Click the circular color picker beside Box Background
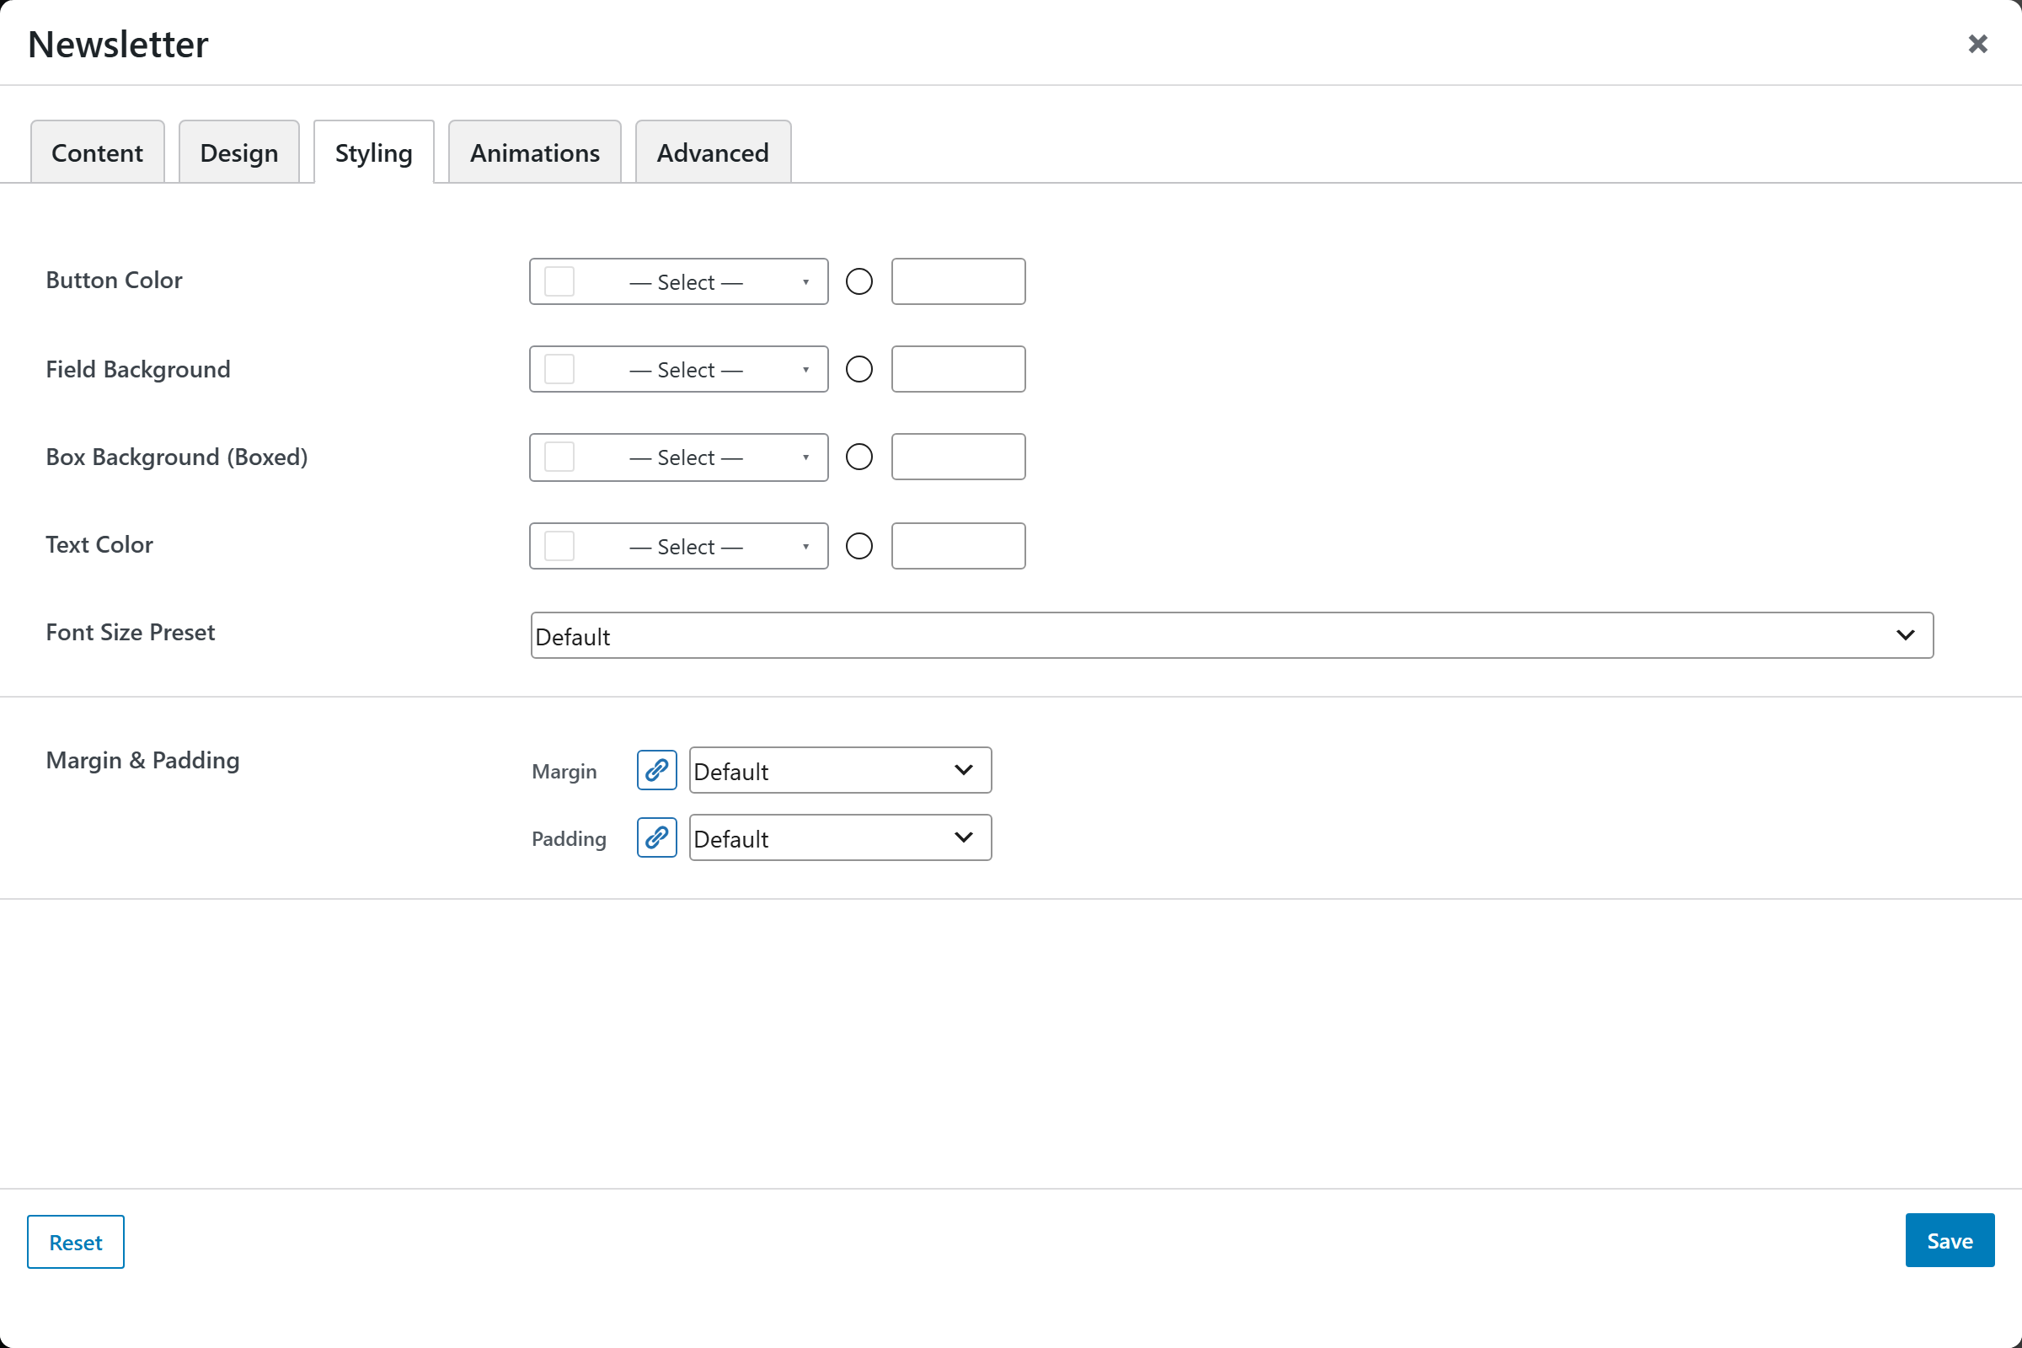 859,457
